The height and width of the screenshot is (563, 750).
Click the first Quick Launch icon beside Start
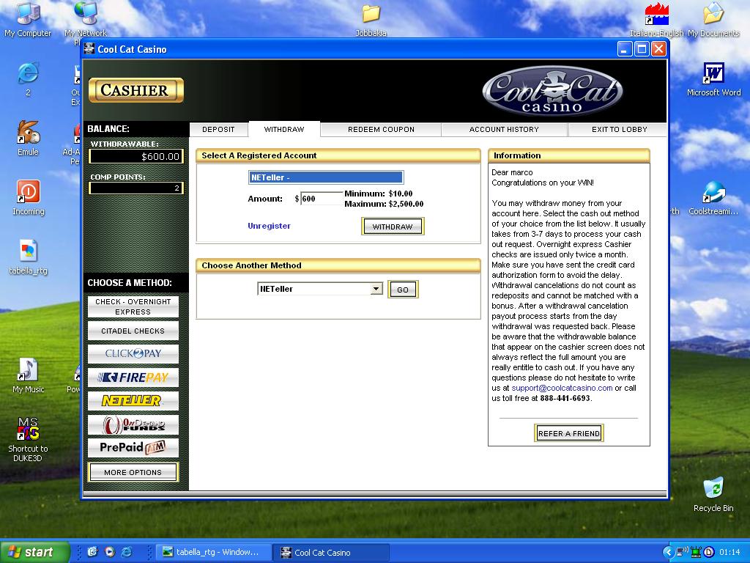pos(92,552)
